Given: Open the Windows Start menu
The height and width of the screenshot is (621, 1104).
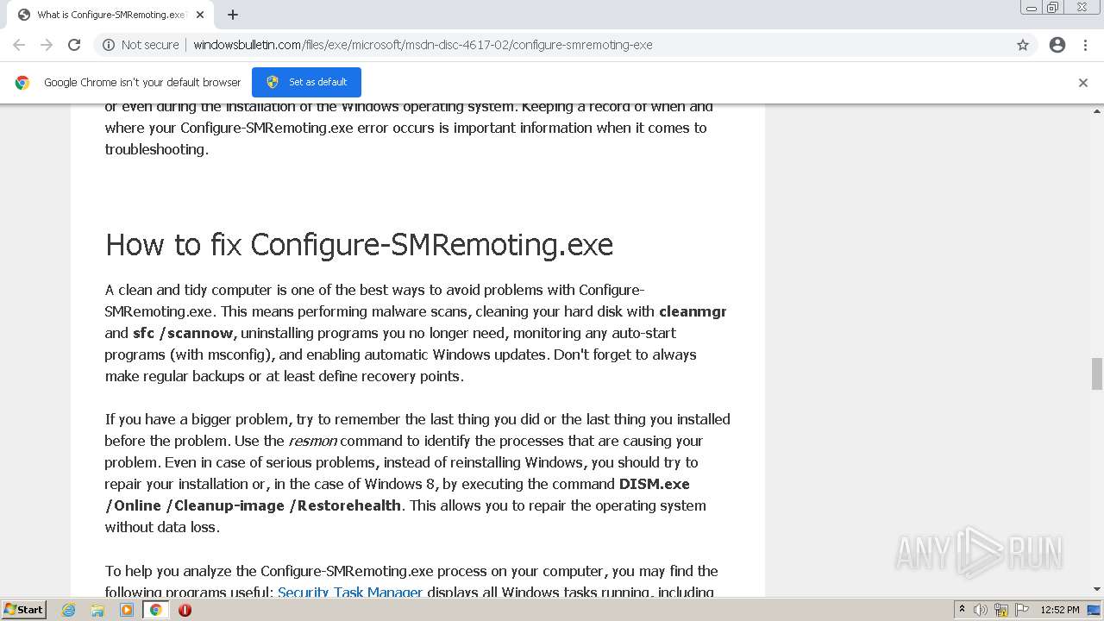Looking at the screenshot, I should pos(24,609).
